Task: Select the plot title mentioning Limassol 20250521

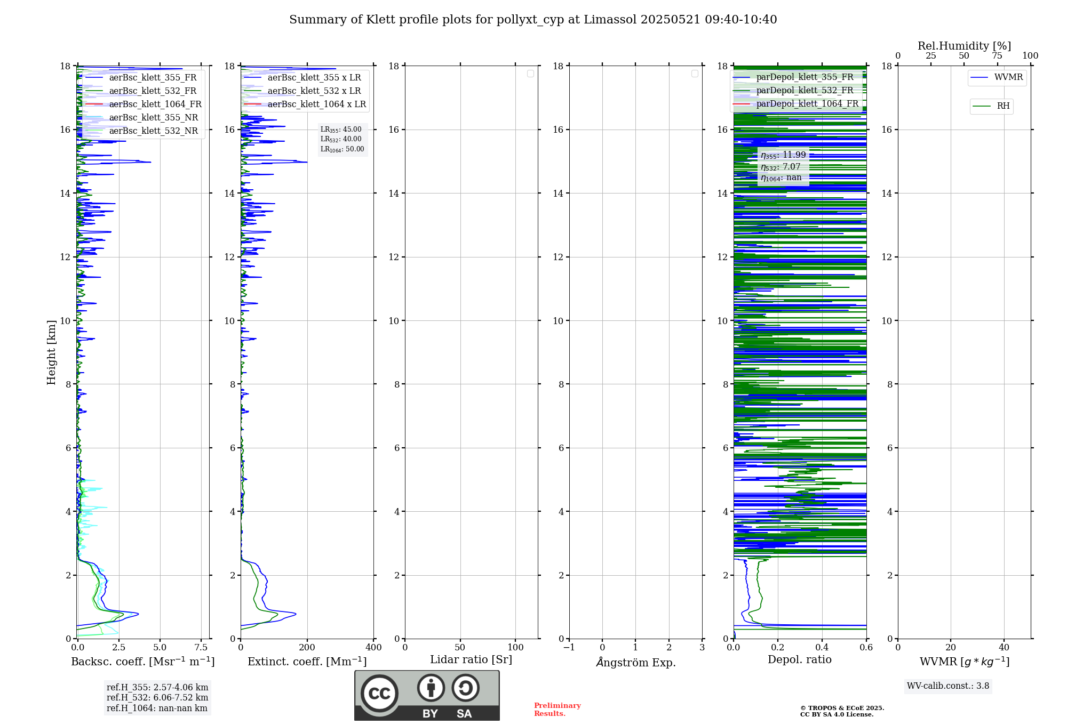Action: click(533, 20)
